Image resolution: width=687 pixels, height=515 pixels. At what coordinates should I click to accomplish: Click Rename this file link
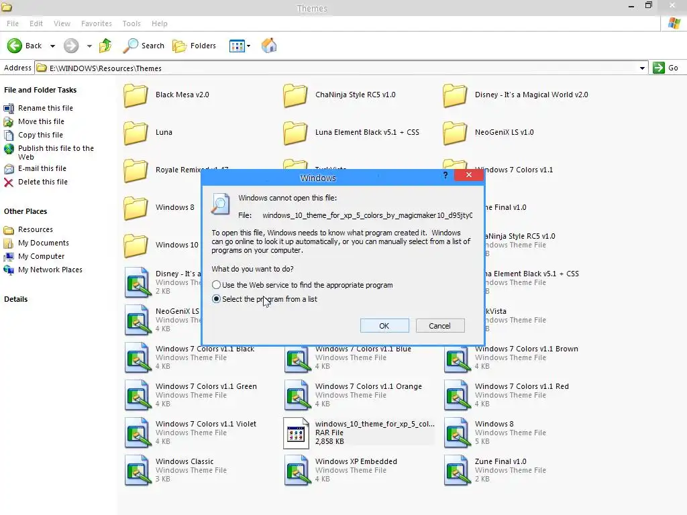coord(46,108)
